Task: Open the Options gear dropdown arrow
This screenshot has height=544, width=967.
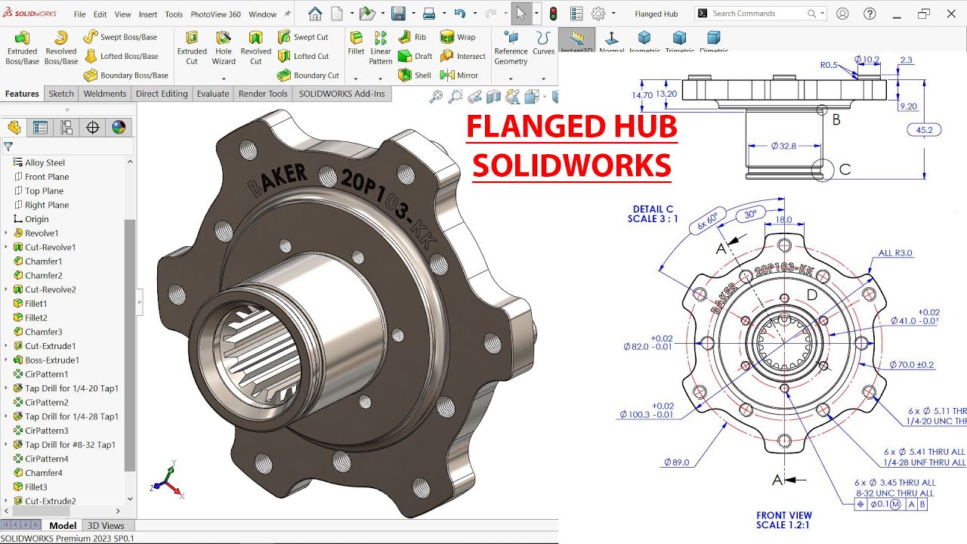Action: coord(613,14)
